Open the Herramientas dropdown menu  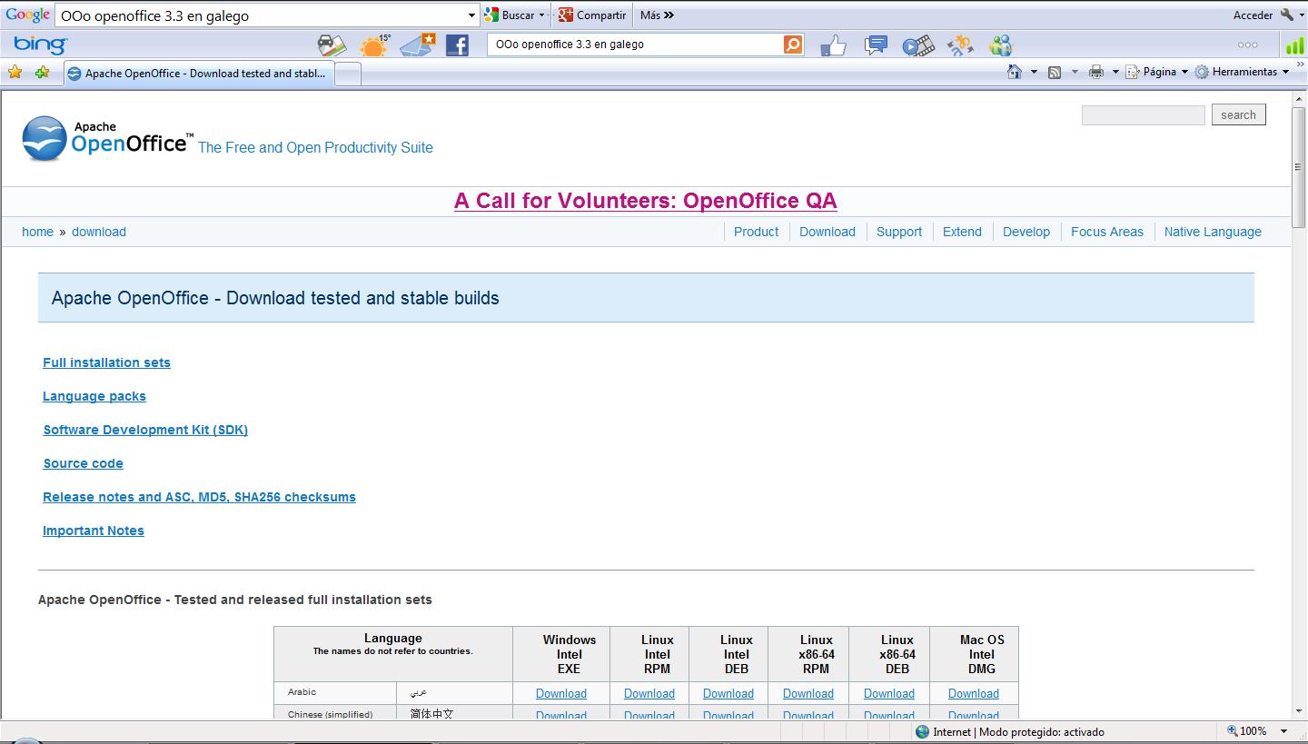click(1242, 72)
